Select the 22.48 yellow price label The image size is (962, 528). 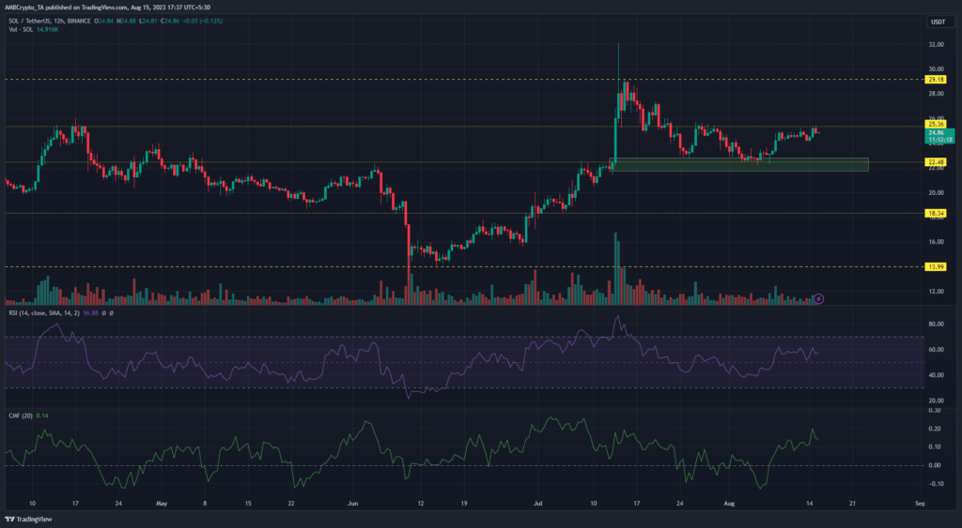pyautogui.click(x=936, y=161)
